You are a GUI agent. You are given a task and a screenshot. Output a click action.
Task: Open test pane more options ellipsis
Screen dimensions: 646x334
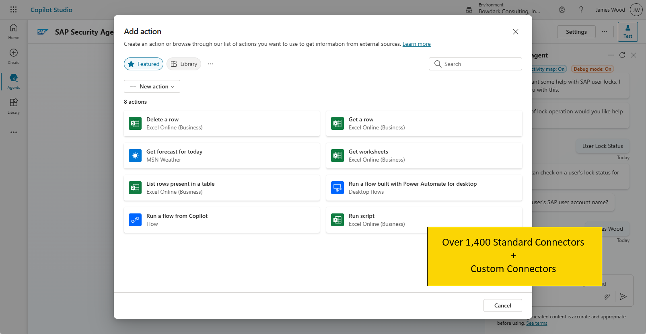611,55
